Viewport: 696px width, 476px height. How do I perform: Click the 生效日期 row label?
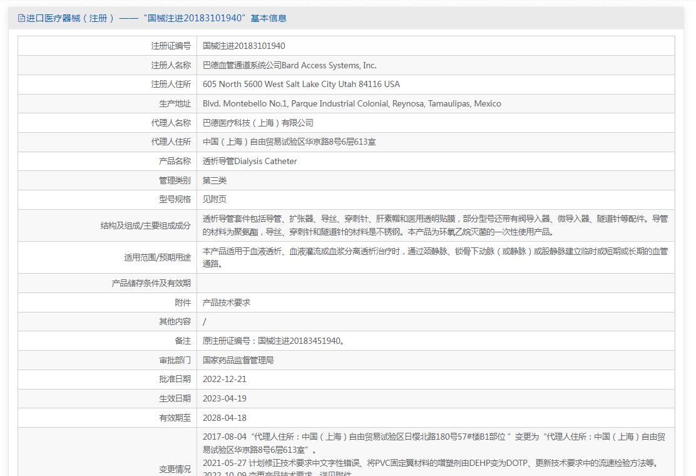[175, 398]
